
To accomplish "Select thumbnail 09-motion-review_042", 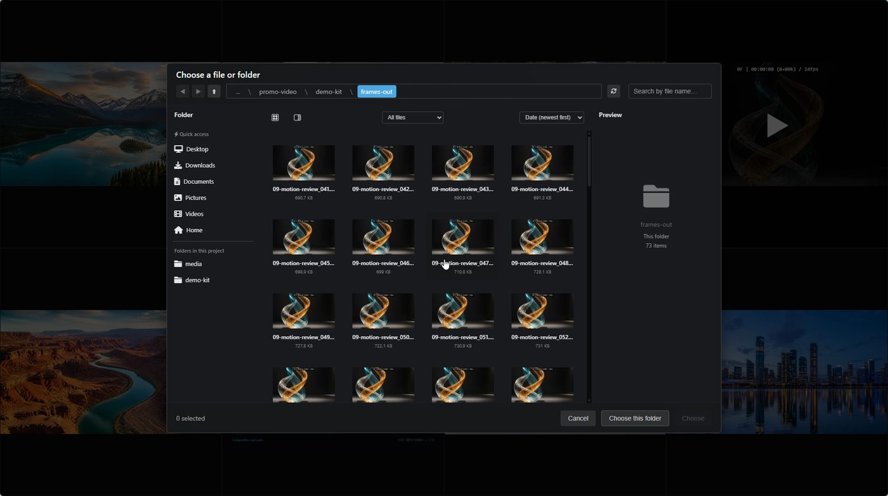I will point(383,163).
